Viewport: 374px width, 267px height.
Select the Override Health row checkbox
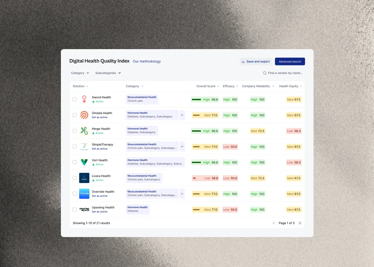click(75, 194)
